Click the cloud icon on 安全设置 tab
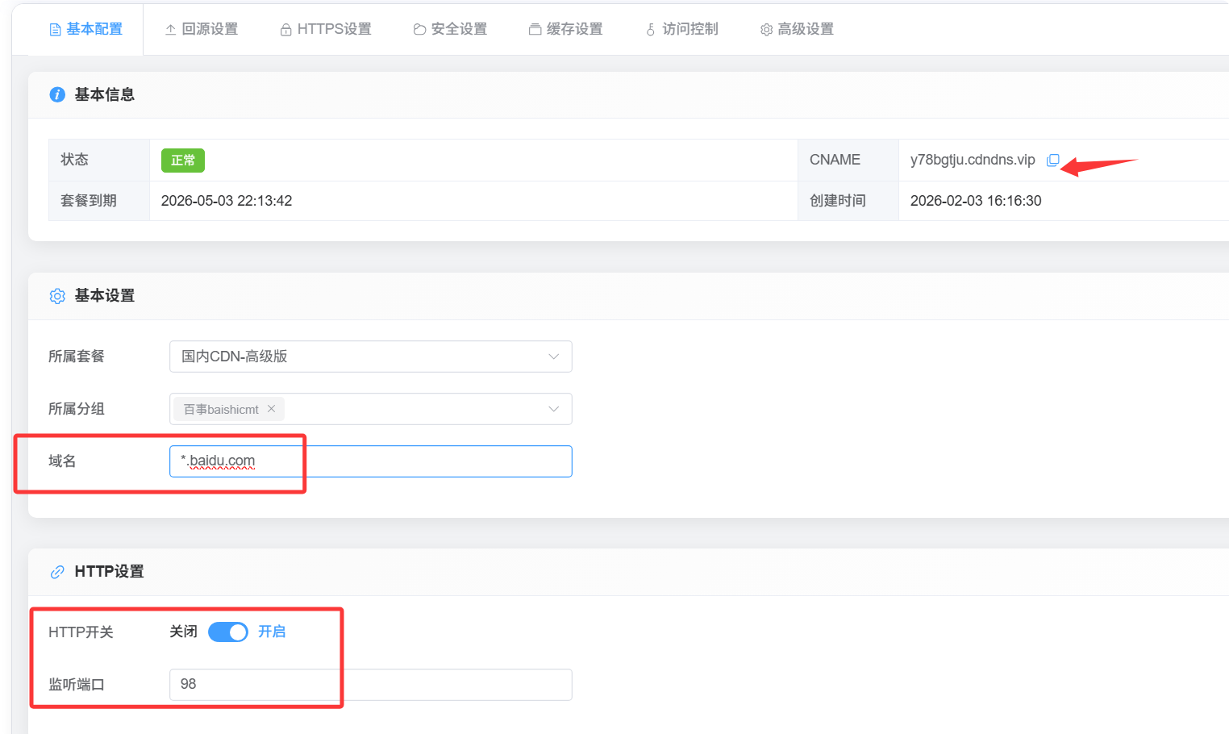 tap(419, 29)
